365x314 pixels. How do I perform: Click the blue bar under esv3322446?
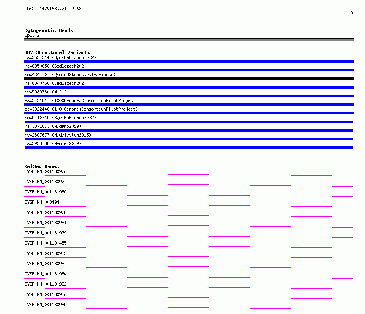[189, 113]
